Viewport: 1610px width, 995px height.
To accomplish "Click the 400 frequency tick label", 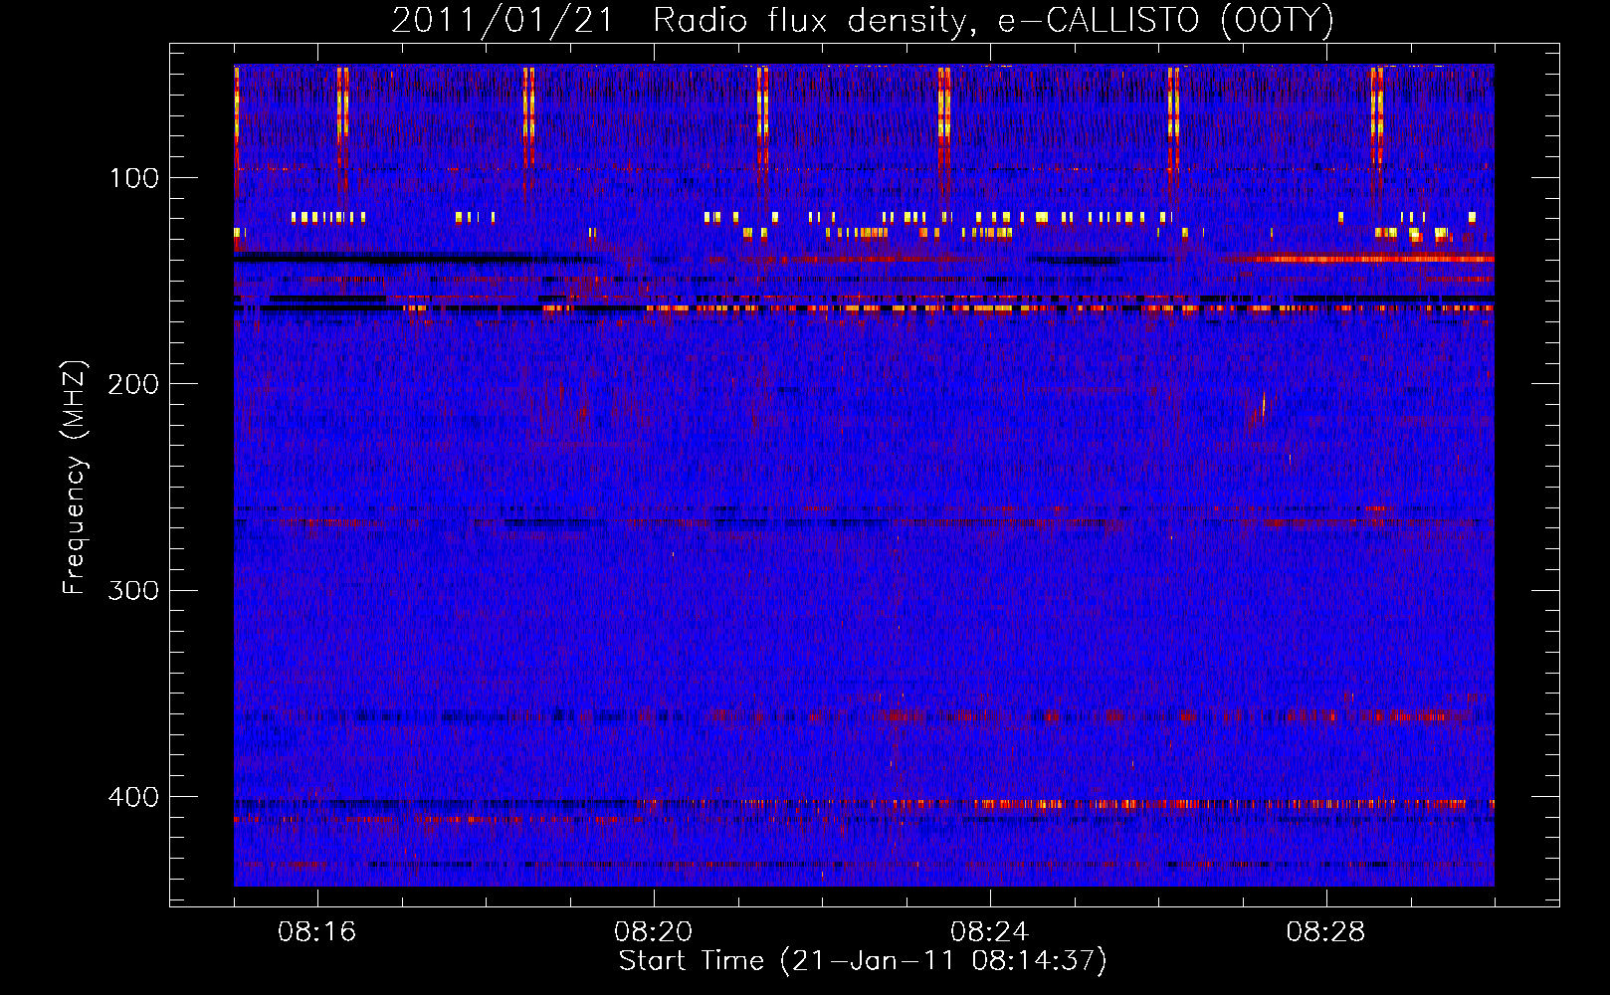I will tap(133, 797).
